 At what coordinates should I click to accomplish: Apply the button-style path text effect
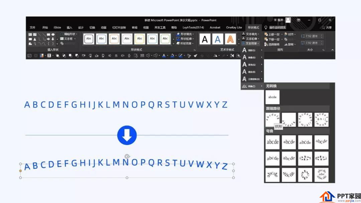[322, 120]
